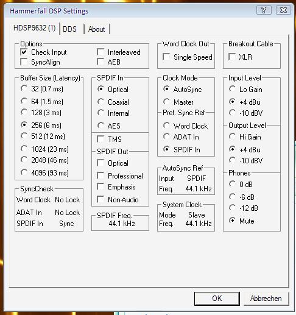Cancel with the Abbrechen button

(x=266, y=299)
